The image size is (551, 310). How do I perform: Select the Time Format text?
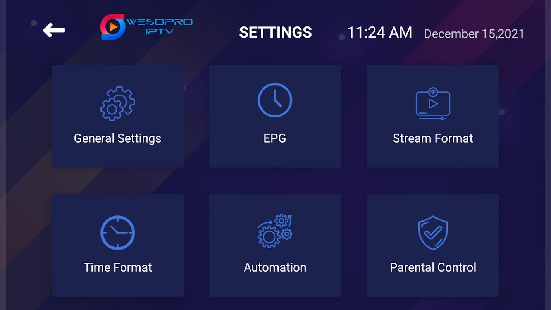pyautogui.click(x=118, y=267)
